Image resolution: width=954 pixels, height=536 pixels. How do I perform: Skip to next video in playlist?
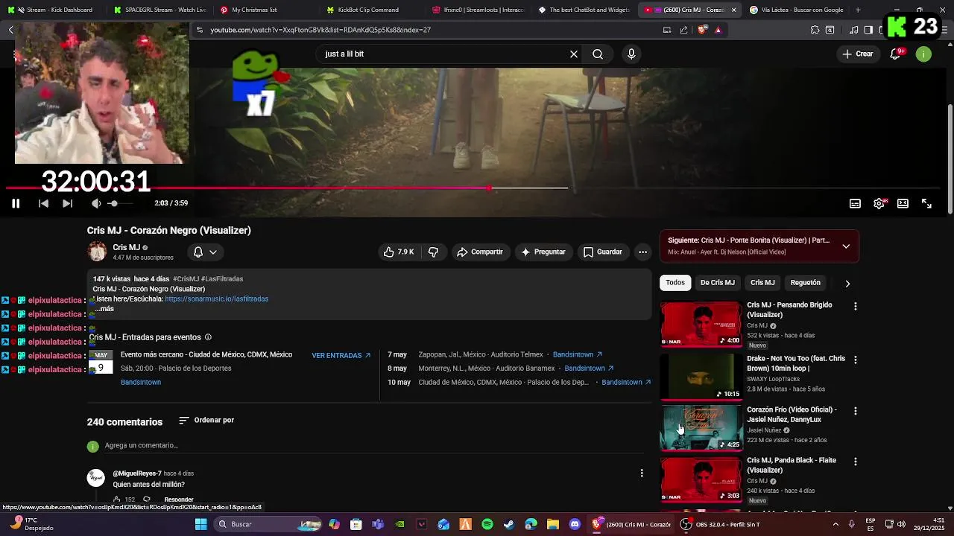pyautogui.click(x=67, y=203)
